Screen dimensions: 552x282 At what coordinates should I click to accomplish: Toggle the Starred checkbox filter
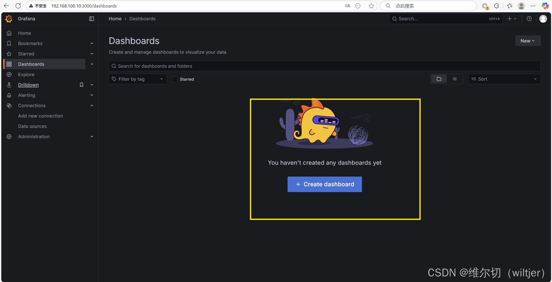[x=175, y=79]
